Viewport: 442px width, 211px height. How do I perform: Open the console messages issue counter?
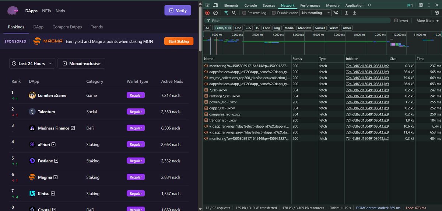[x=410, y=6]
